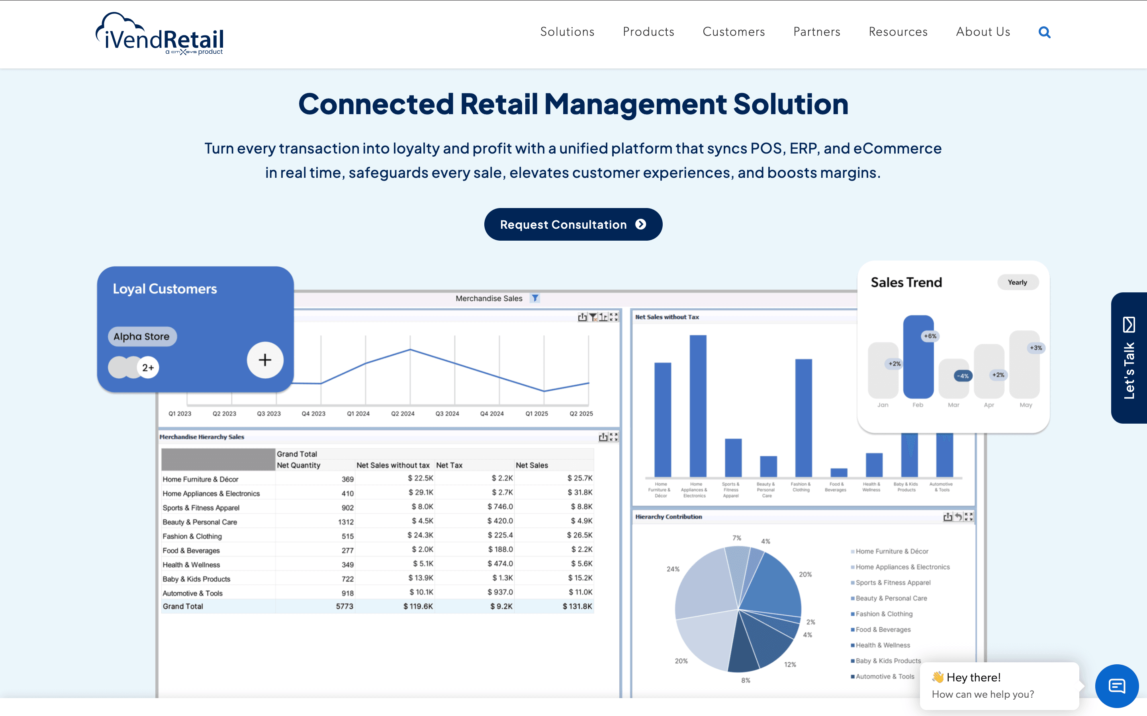The image size is (1147, 716).
Task: Toggle sort order on the Net Sales chart
Action: click(x=603, y=316)
